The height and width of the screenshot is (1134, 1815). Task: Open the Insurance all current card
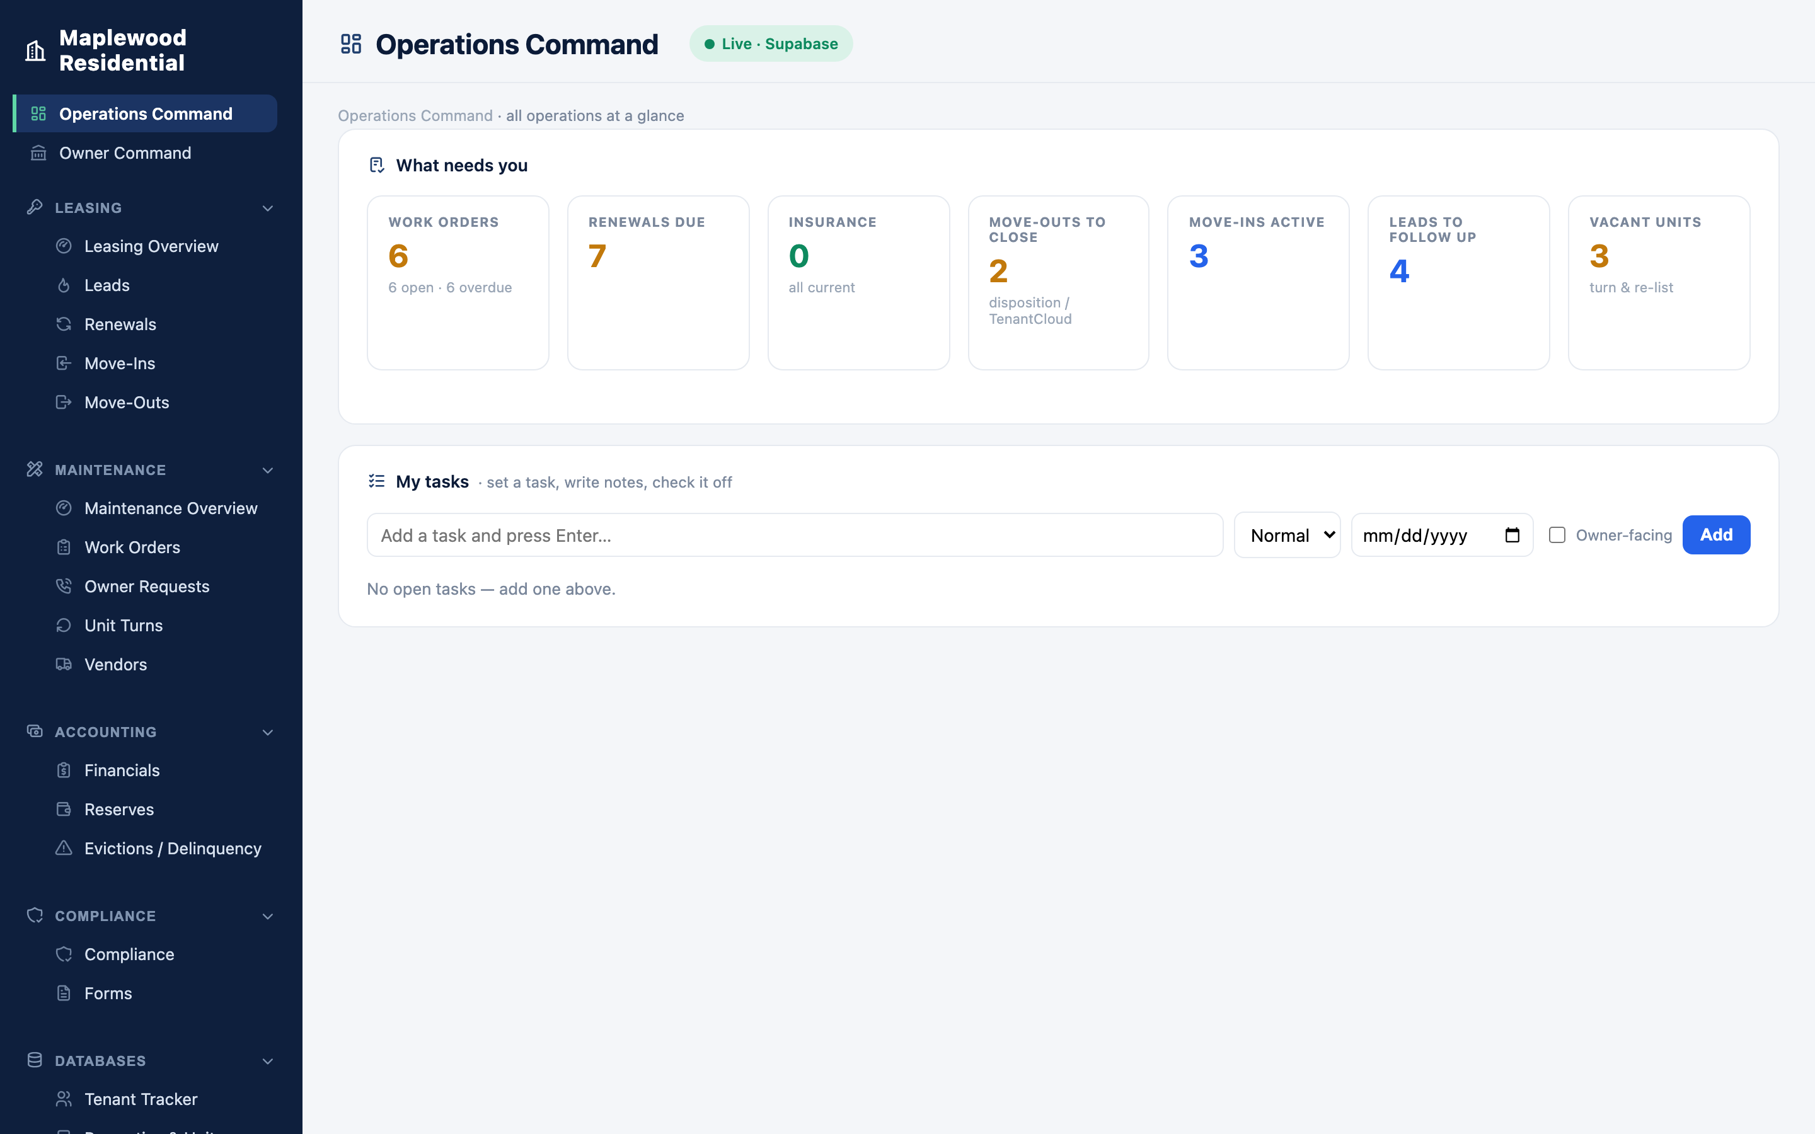point(858,282)
